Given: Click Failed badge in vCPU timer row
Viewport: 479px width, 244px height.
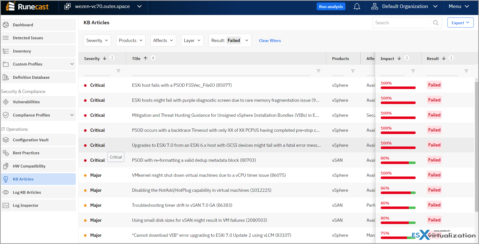Looking at the screenshot, I should click(x=434, y=175).
